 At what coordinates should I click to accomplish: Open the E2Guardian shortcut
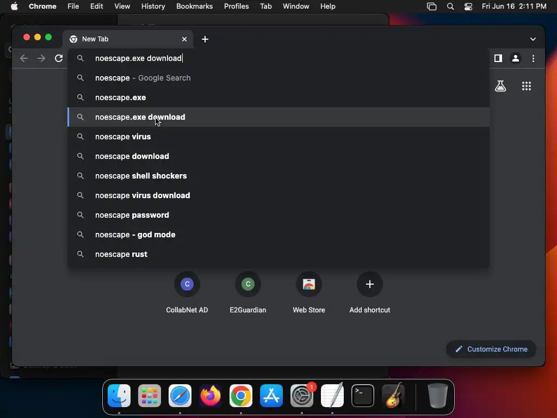pos(248,293)
